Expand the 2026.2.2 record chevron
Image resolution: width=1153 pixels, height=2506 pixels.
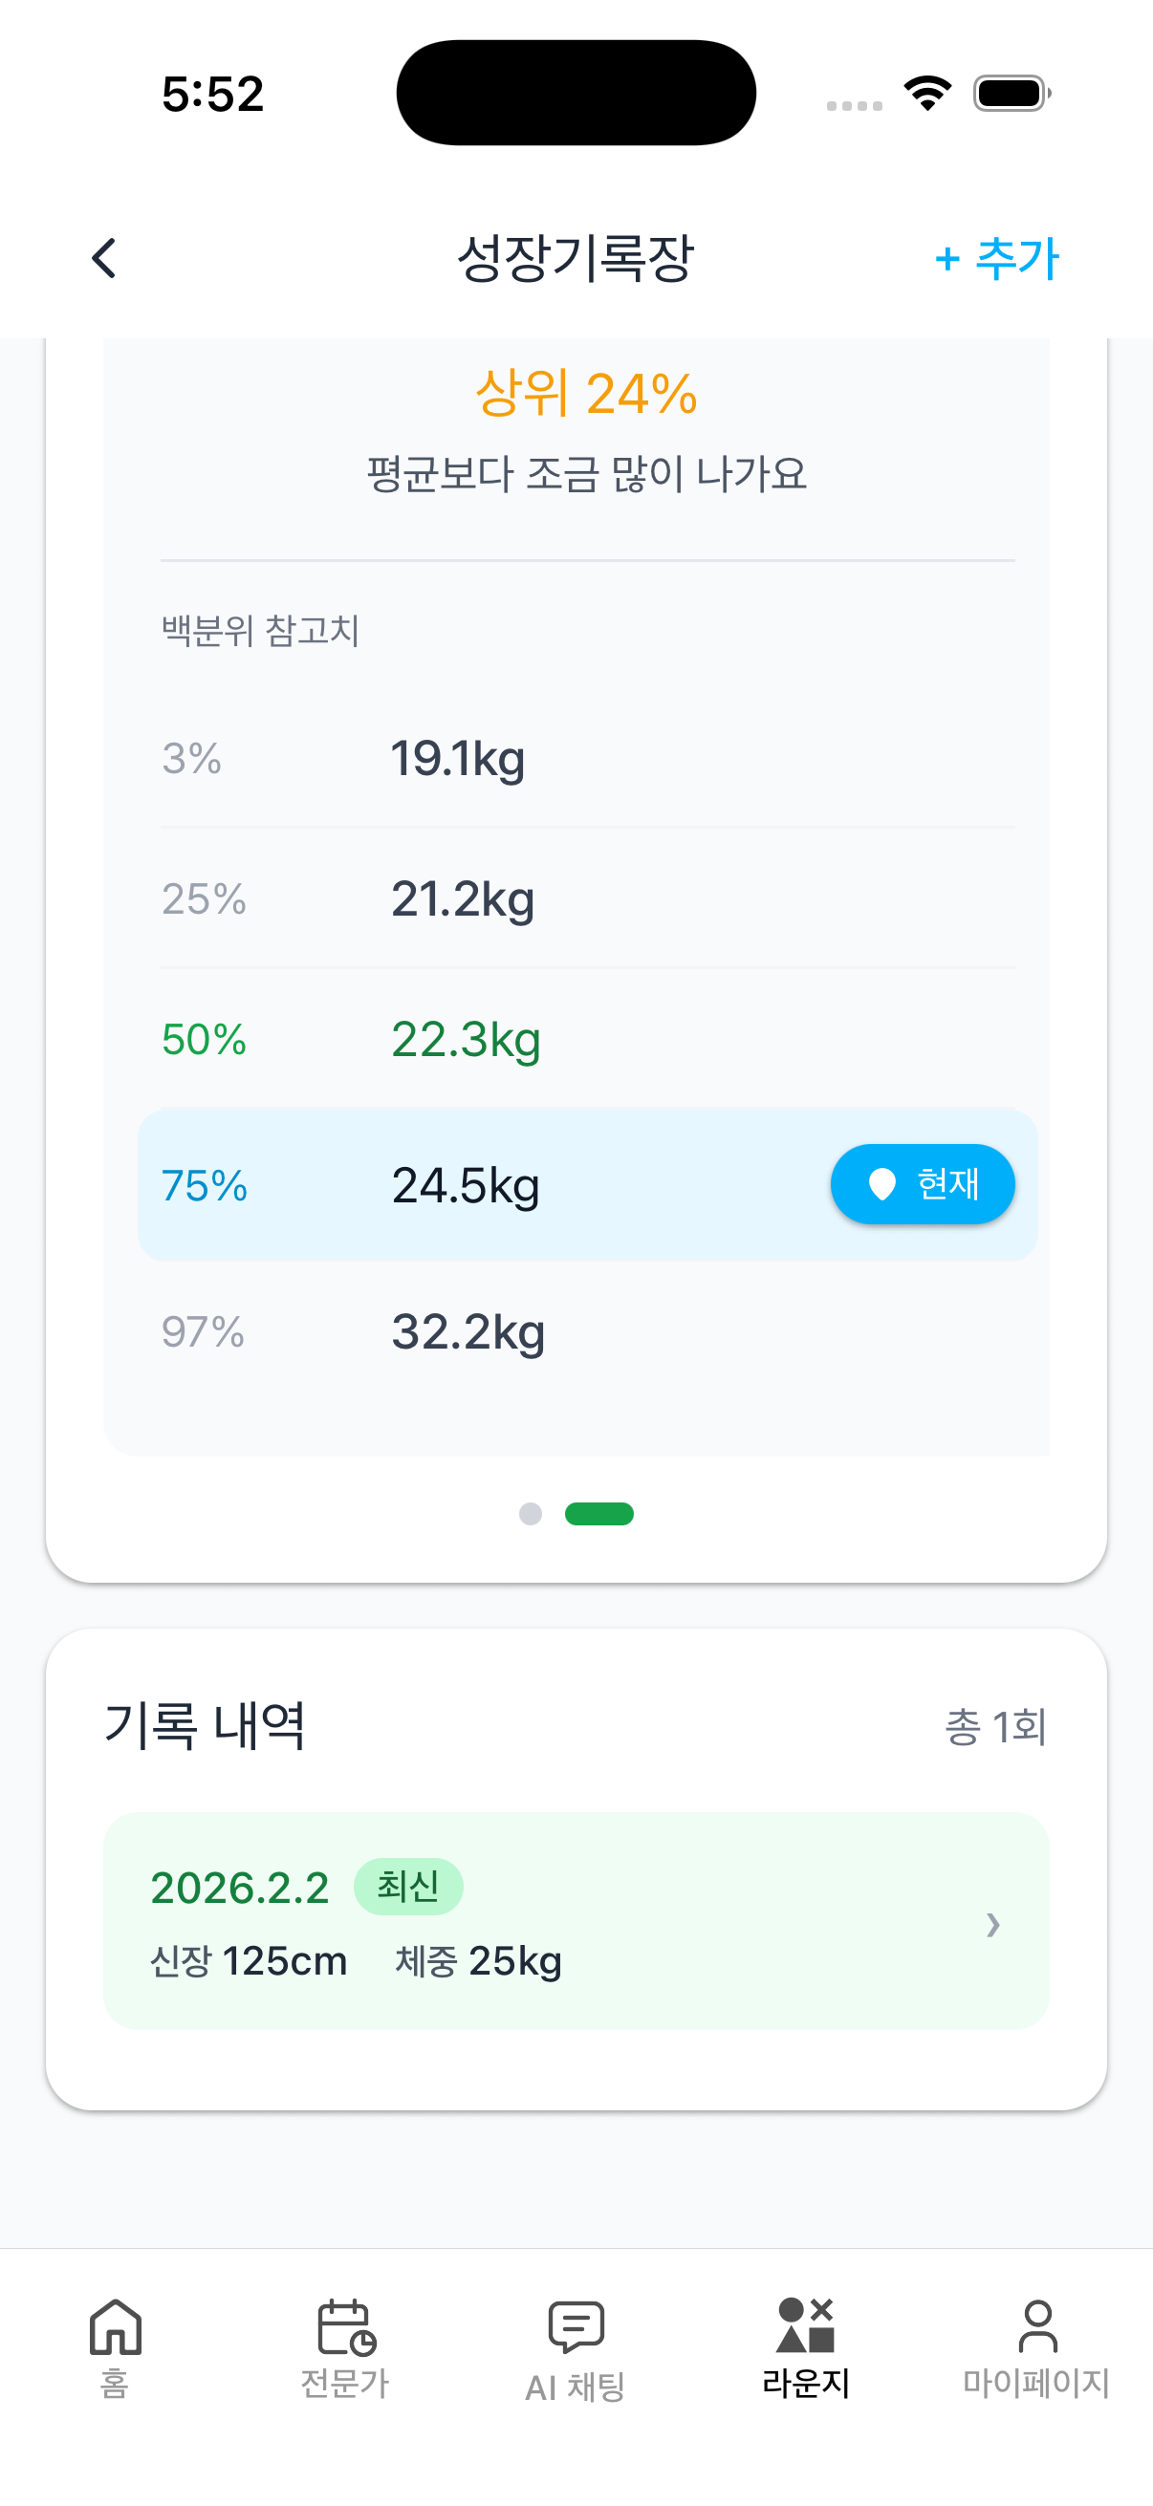click(992, 1924)
